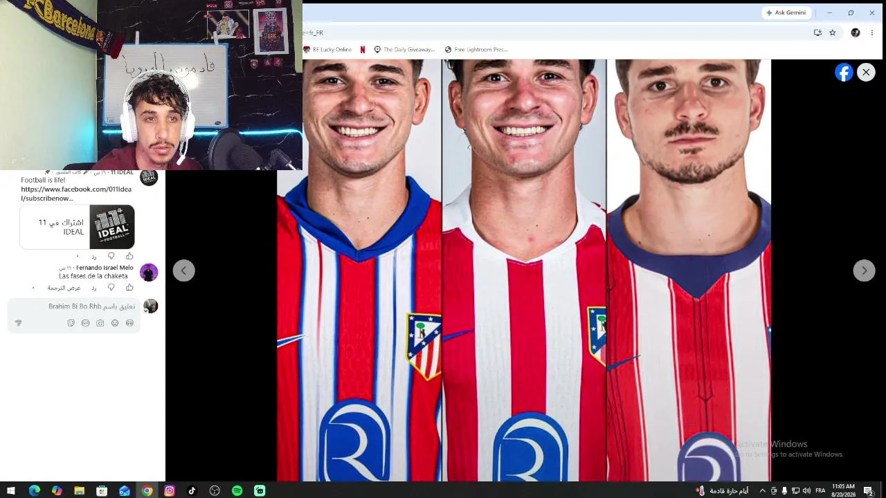Click the Ask Gemini button
This screenshot has width=886, height=498.
(x=786, y=12)
